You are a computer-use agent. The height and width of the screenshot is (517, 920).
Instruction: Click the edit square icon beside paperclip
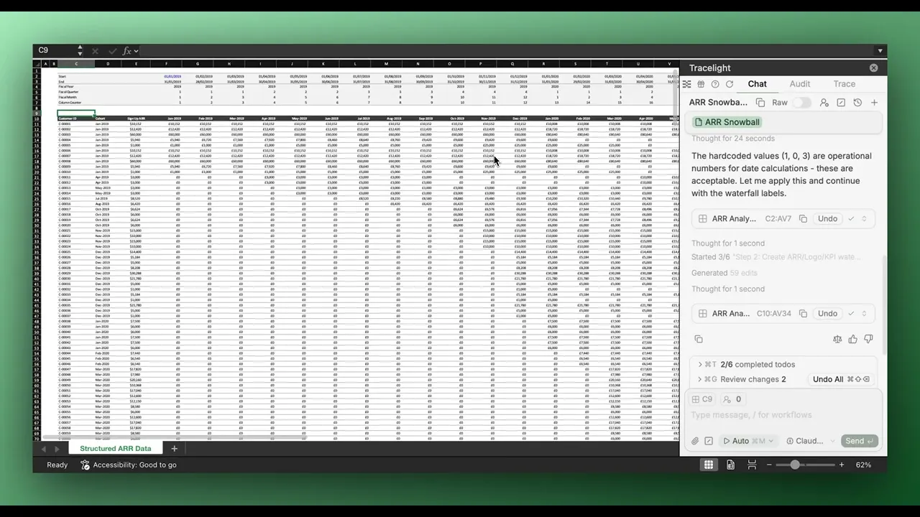[x=709, y=441]
